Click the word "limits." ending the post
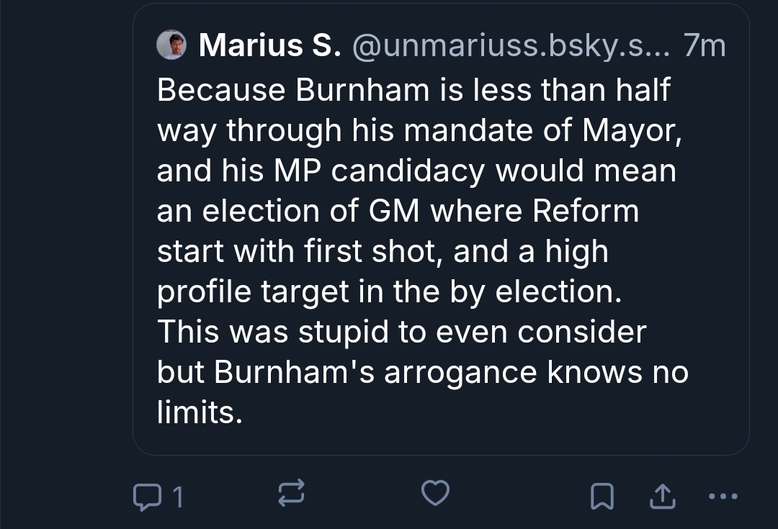778x529 pixels. [200, 412]
